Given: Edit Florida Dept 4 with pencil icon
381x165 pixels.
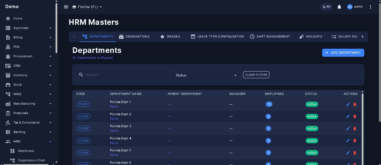Looking at the screenshot, I should point(348,141).
